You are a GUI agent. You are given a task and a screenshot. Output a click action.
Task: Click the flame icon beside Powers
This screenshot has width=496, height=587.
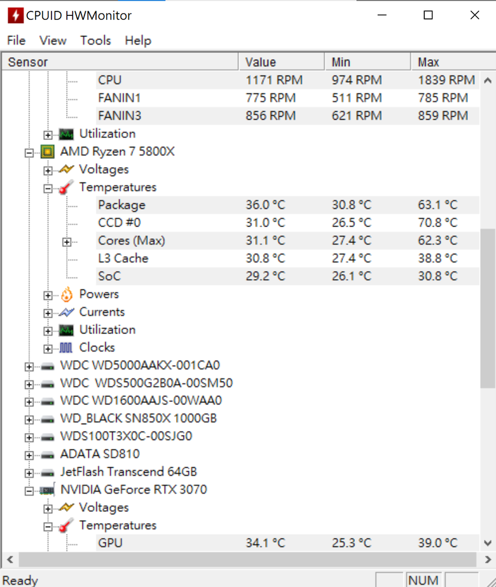[x=67, y=294]
